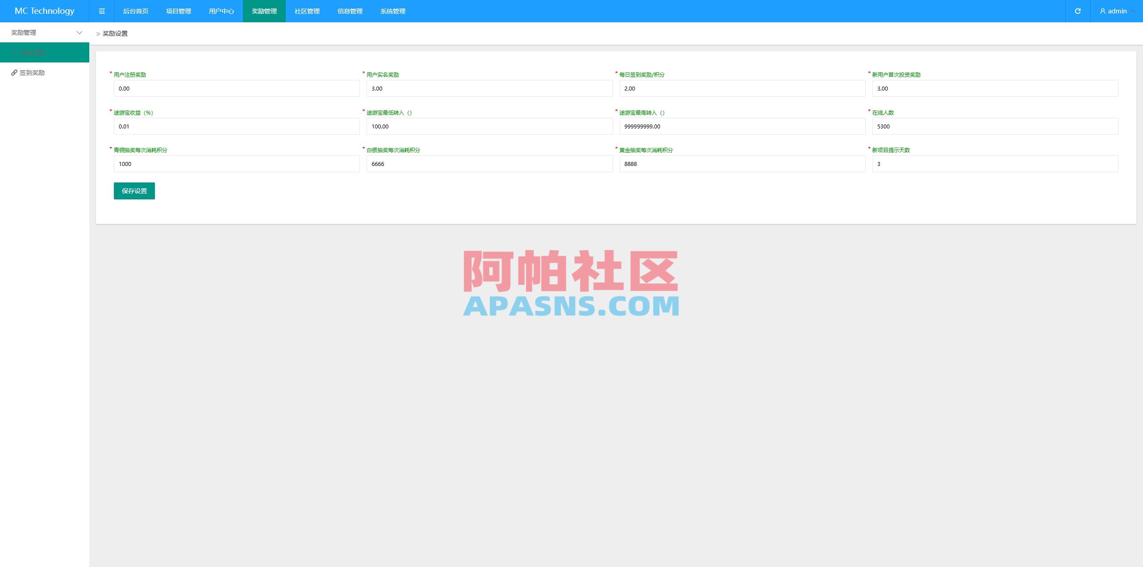Click the star icon next to 系统奖励

[14, 52]
